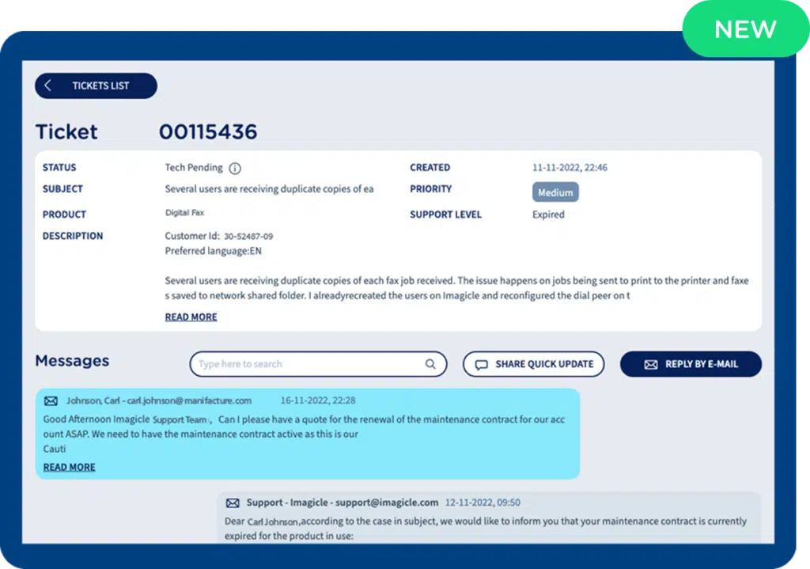Click the Tech Pending status text
The image size is (810, 569).
(x=194, y=168)
